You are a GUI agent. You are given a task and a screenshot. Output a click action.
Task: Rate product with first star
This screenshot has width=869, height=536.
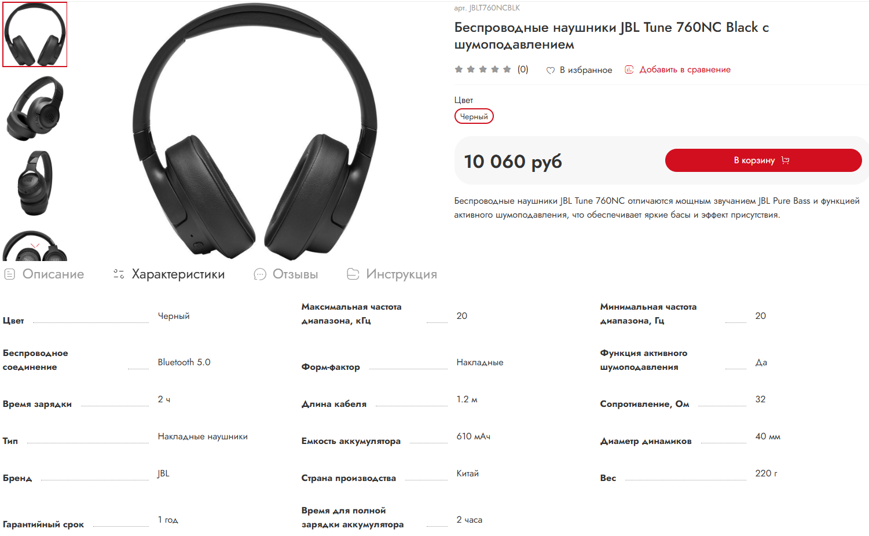pos(459,69)
